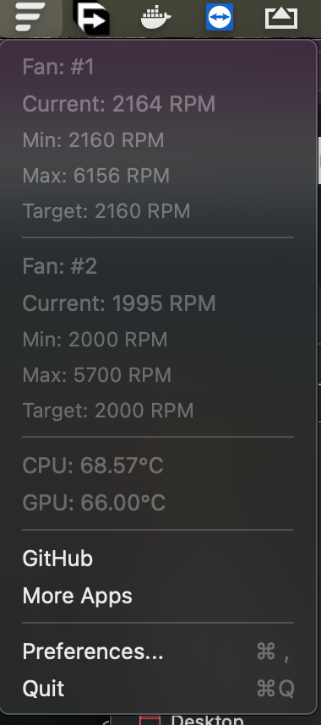The height and width of the screenshot is (725, 321).
Task: Click the Fan: #1 header row
Action: click(x=158, y=67)
